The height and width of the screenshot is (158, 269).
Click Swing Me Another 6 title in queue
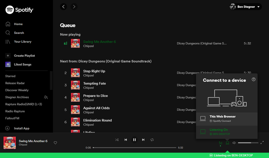(99, 42)
